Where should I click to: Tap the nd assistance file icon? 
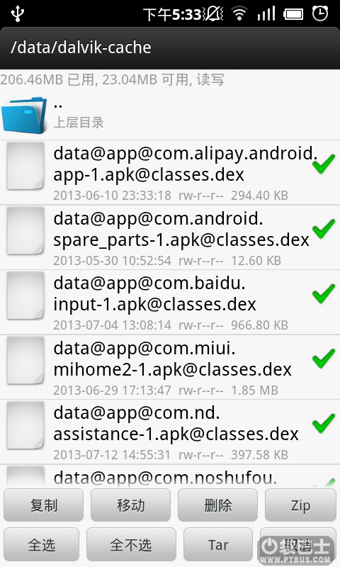point(25,425)
